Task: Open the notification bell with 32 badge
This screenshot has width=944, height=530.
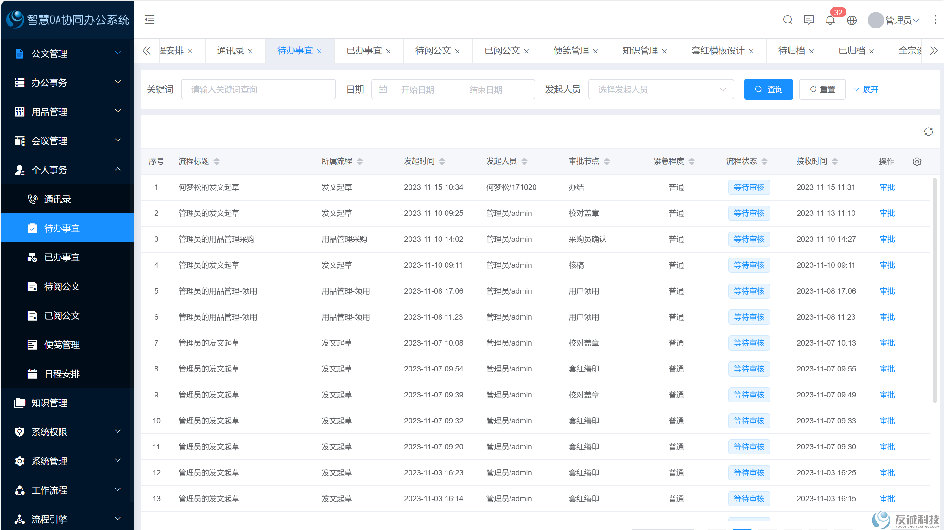Action: [830, 20]
